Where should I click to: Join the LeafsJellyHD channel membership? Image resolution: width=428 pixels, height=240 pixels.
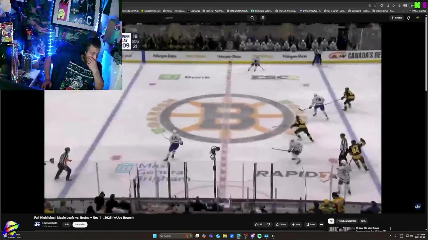[67, 224]
